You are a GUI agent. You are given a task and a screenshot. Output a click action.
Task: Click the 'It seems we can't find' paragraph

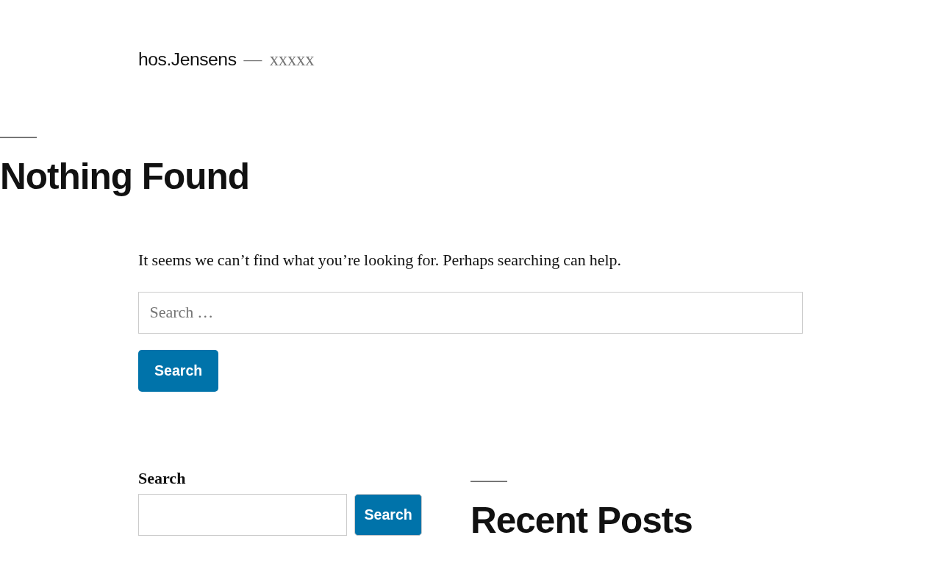379,260
